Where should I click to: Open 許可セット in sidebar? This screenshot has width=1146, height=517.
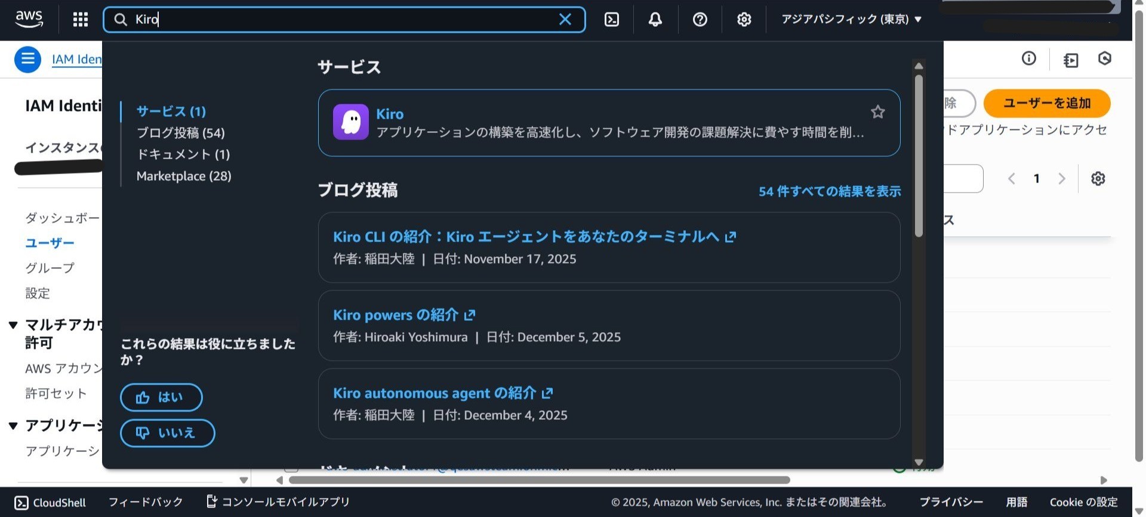coord(56,394)
